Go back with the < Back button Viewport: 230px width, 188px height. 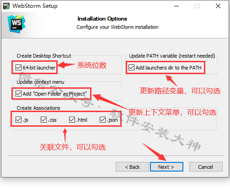coord(132,167)
